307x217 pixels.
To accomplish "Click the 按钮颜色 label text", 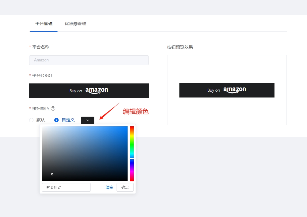I will (40, 108).
